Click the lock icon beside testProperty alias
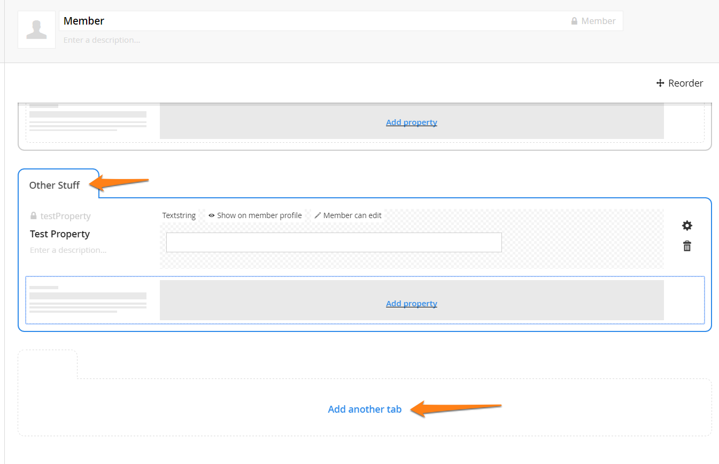The width and height of the screenshot is (719, 464). [34, 216]
